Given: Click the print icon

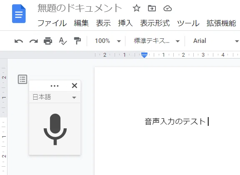Looking at the screenshot, I should (48, 41).
